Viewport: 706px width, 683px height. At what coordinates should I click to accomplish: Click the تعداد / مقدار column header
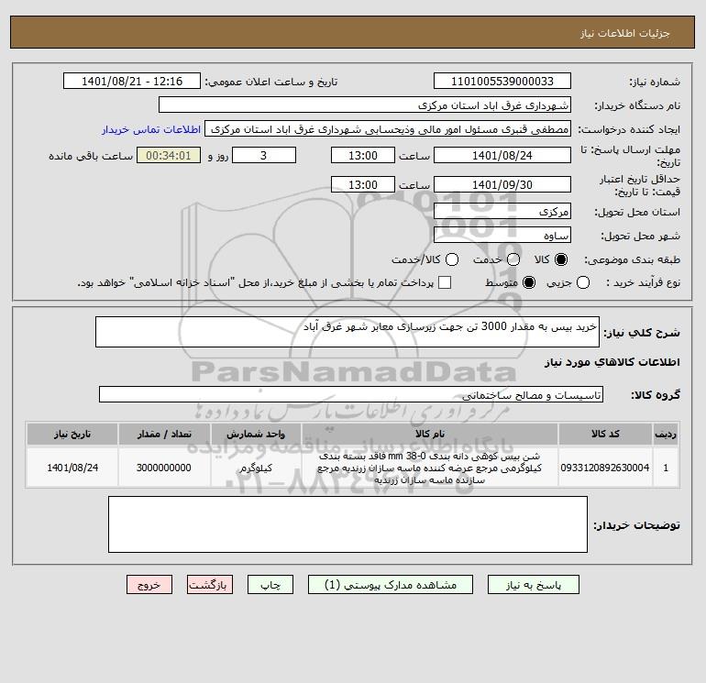164,434
